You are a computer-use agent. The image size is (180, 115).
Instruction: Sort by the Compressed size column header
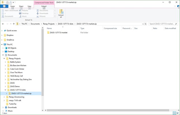tap(110, 28)
